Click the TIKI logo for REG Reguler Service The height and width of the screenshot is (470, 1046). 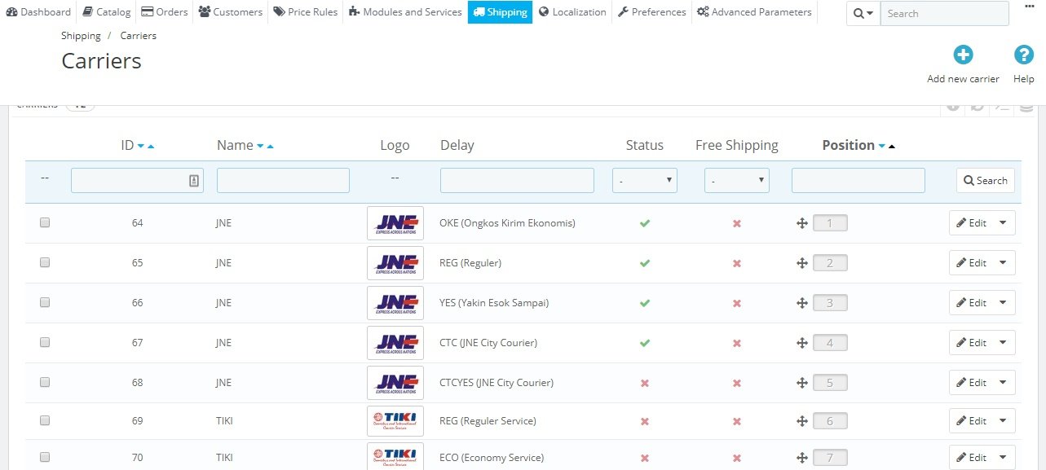coord(395,422)
